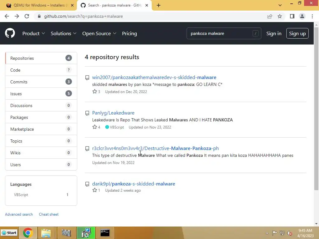The height and width of the screenshot is (239, 319).
Task: Click the star icon on Panlyg/Leakedware
Action: 95,127
